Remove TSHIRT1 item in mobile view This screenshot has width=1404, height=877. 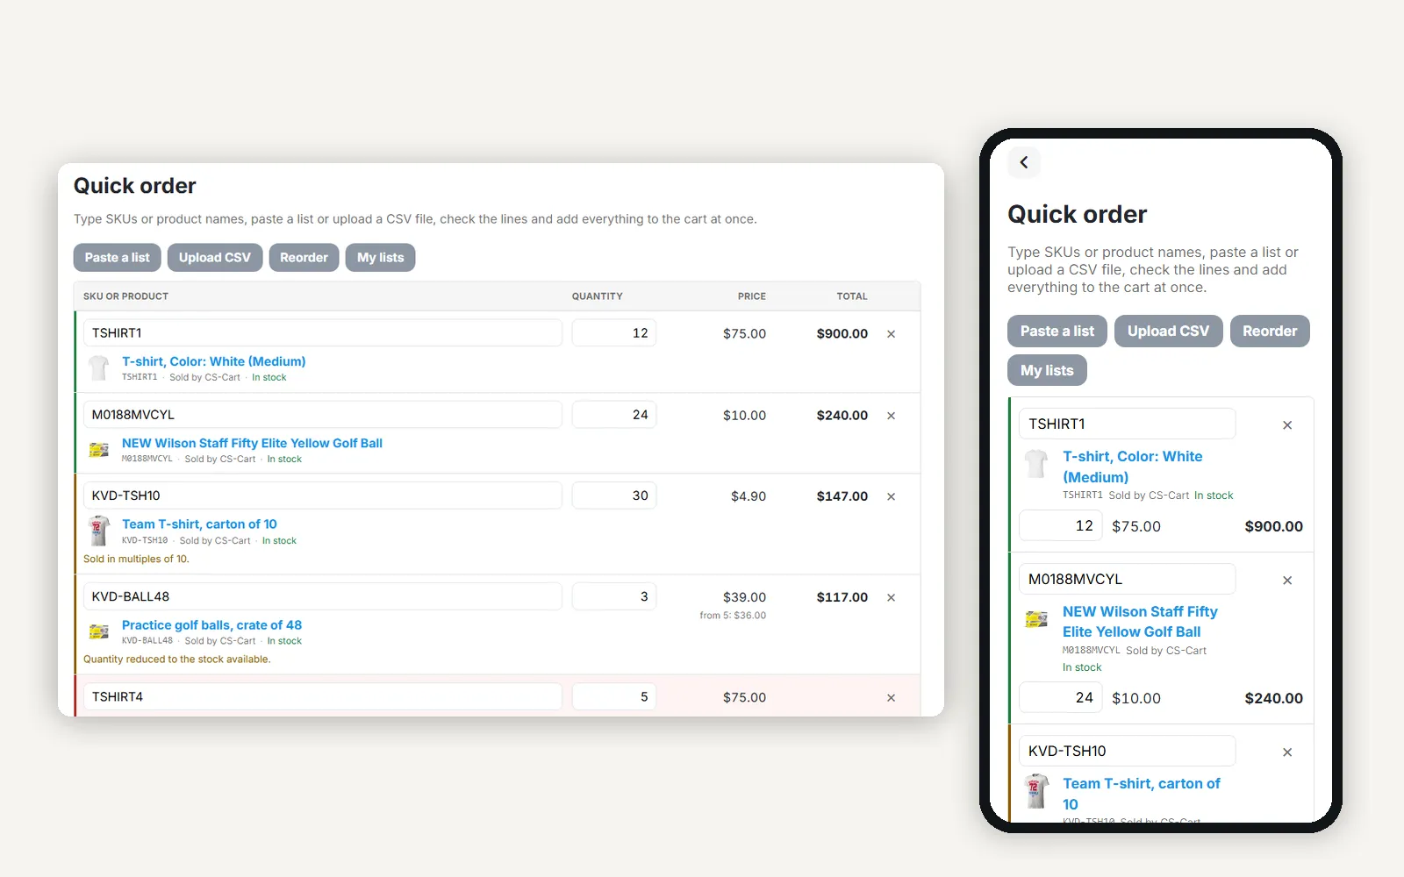1287,425
